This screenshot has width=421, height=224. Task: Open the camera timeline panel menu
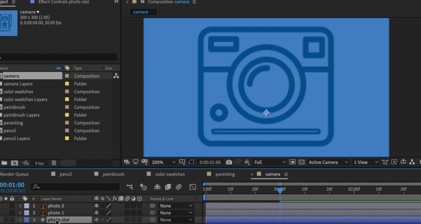(x=286, y=174)
